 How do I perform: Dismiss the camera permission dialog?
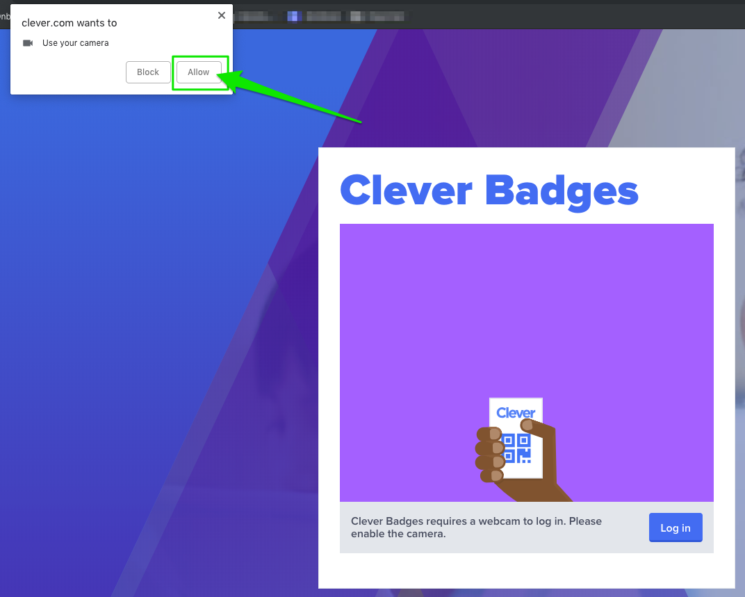click(x=221, y=15)
